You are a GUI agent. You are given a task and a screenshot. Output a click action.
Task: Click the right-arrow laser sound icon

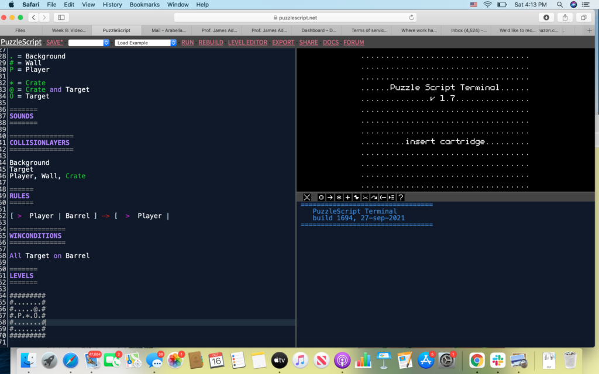coord(330,198)
